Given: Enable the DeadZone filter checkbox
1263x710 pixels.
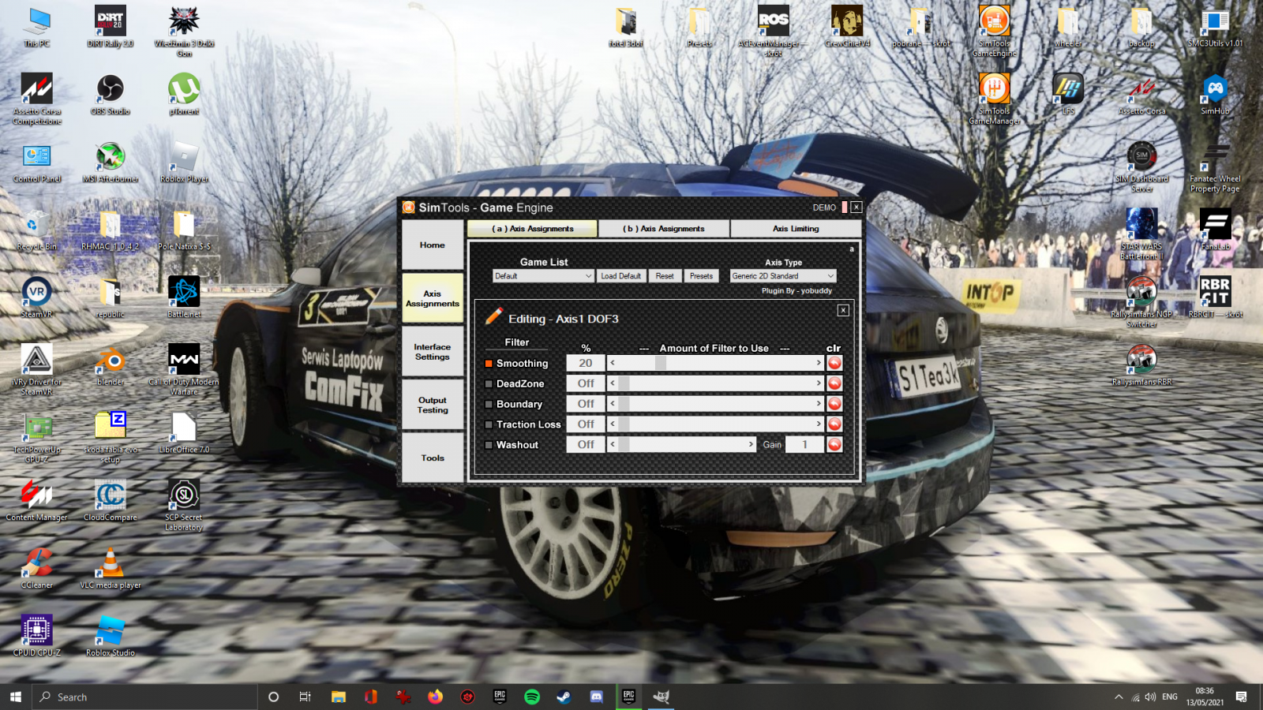Looking at the screenshot, I should coord(489,384).
